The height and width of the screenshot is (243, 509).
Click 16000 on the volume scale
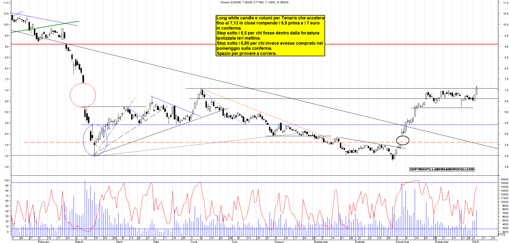pyautogui.click(x=504, y=179)
